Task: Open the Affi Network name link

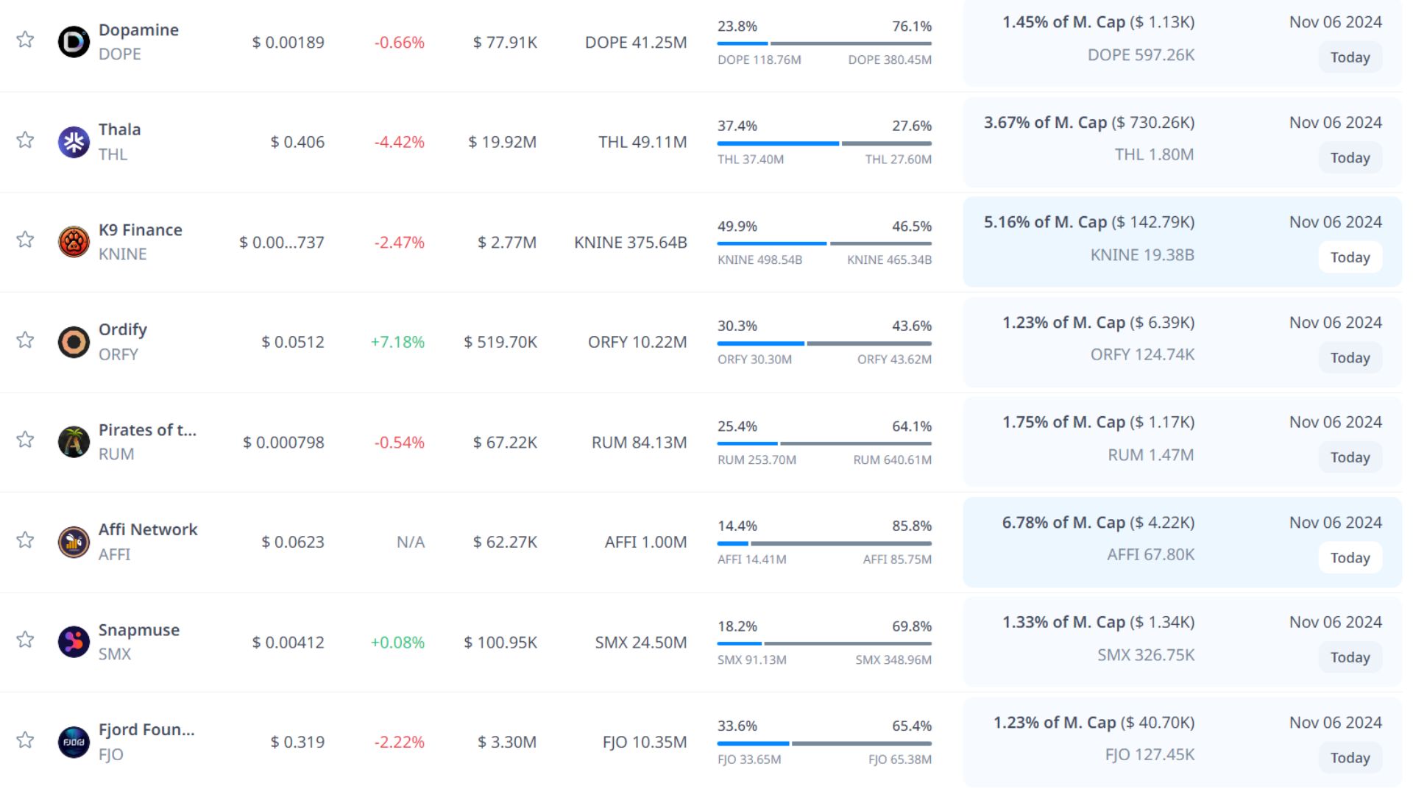Action: coord(148,529)
